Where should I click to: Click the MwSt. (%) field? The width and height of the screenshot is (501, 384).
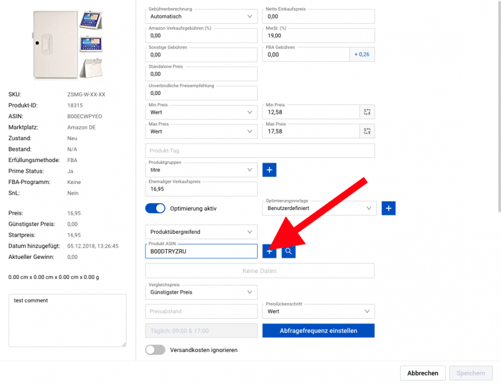tap(319, 36)
